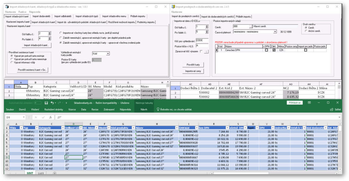Click the Excel Save icon in title bar
Viewport: 349px width, 181px height.
(47, 103)
